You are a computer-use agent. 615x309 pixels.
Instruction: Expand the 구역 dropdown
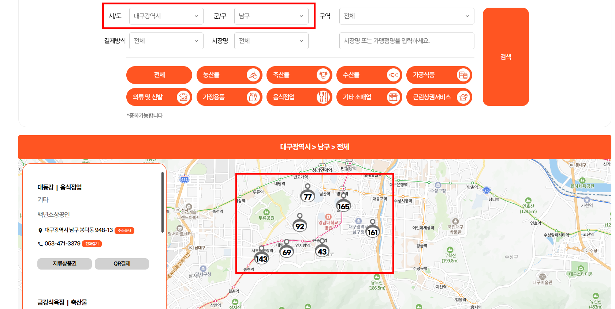pyautogui.click(x=407, y=16)
